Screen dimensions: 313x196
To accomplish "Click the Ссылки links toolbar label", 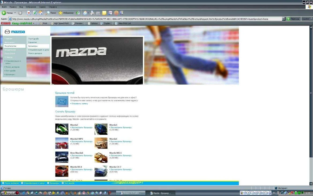I will [305, 19].
